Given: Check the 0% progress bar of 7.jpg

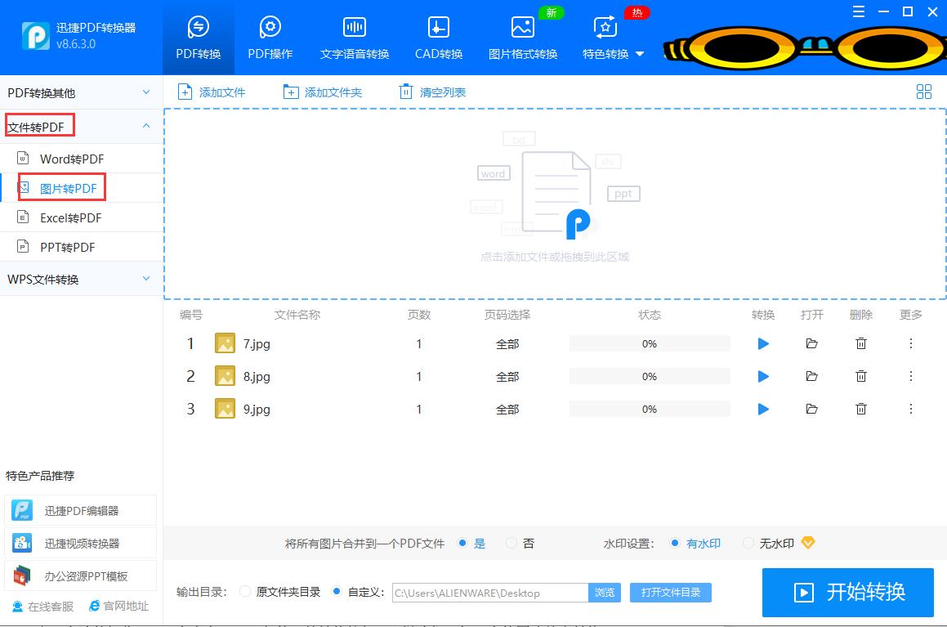Looking at the screenshot, I should pyautogui.click(x=650, y=343).
